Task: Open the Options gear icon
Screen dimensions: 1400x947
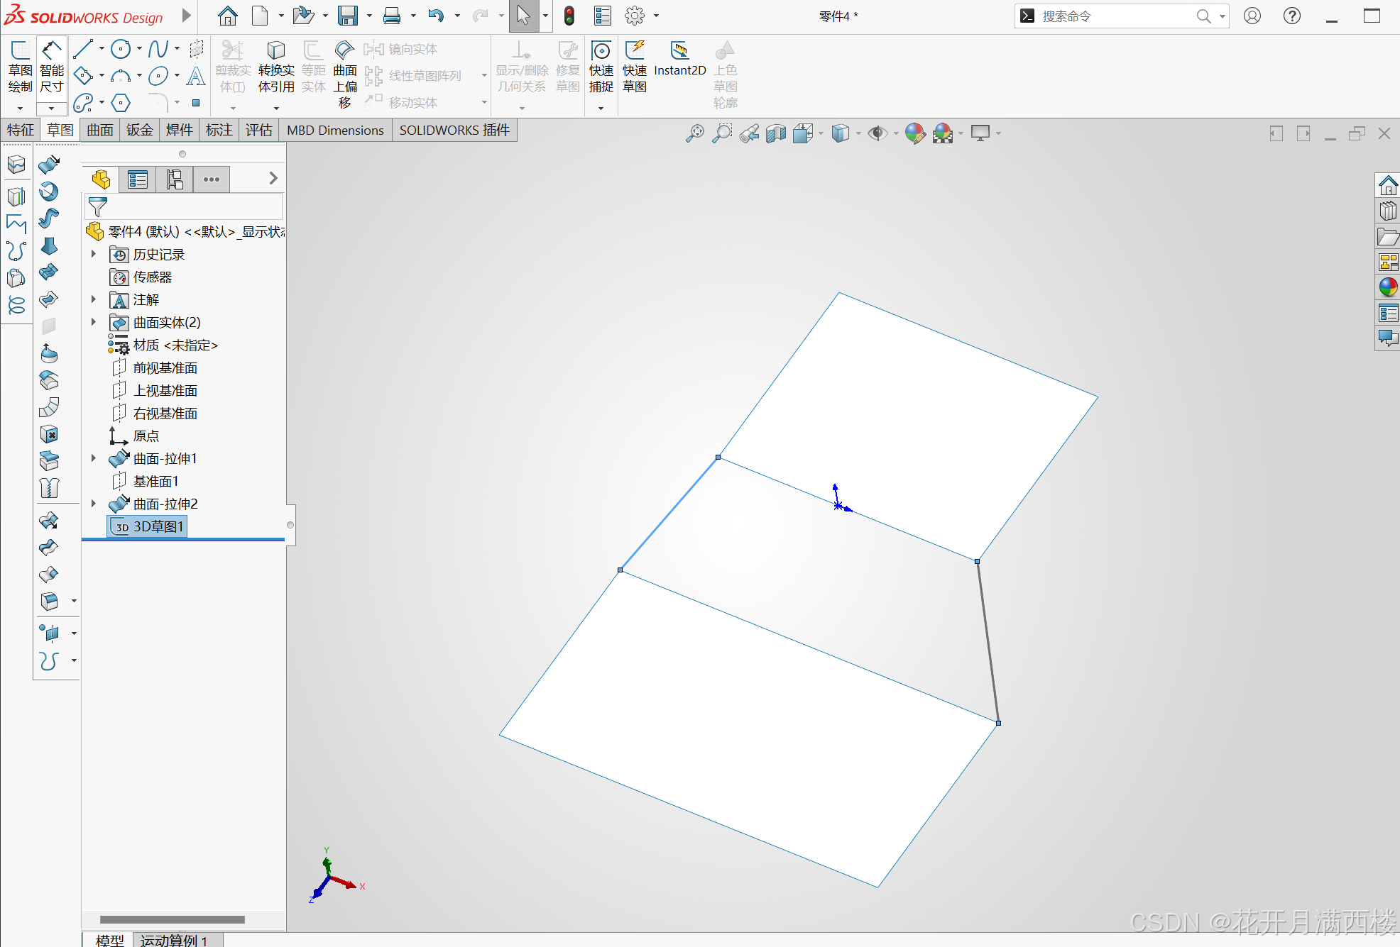Action: 635,16
